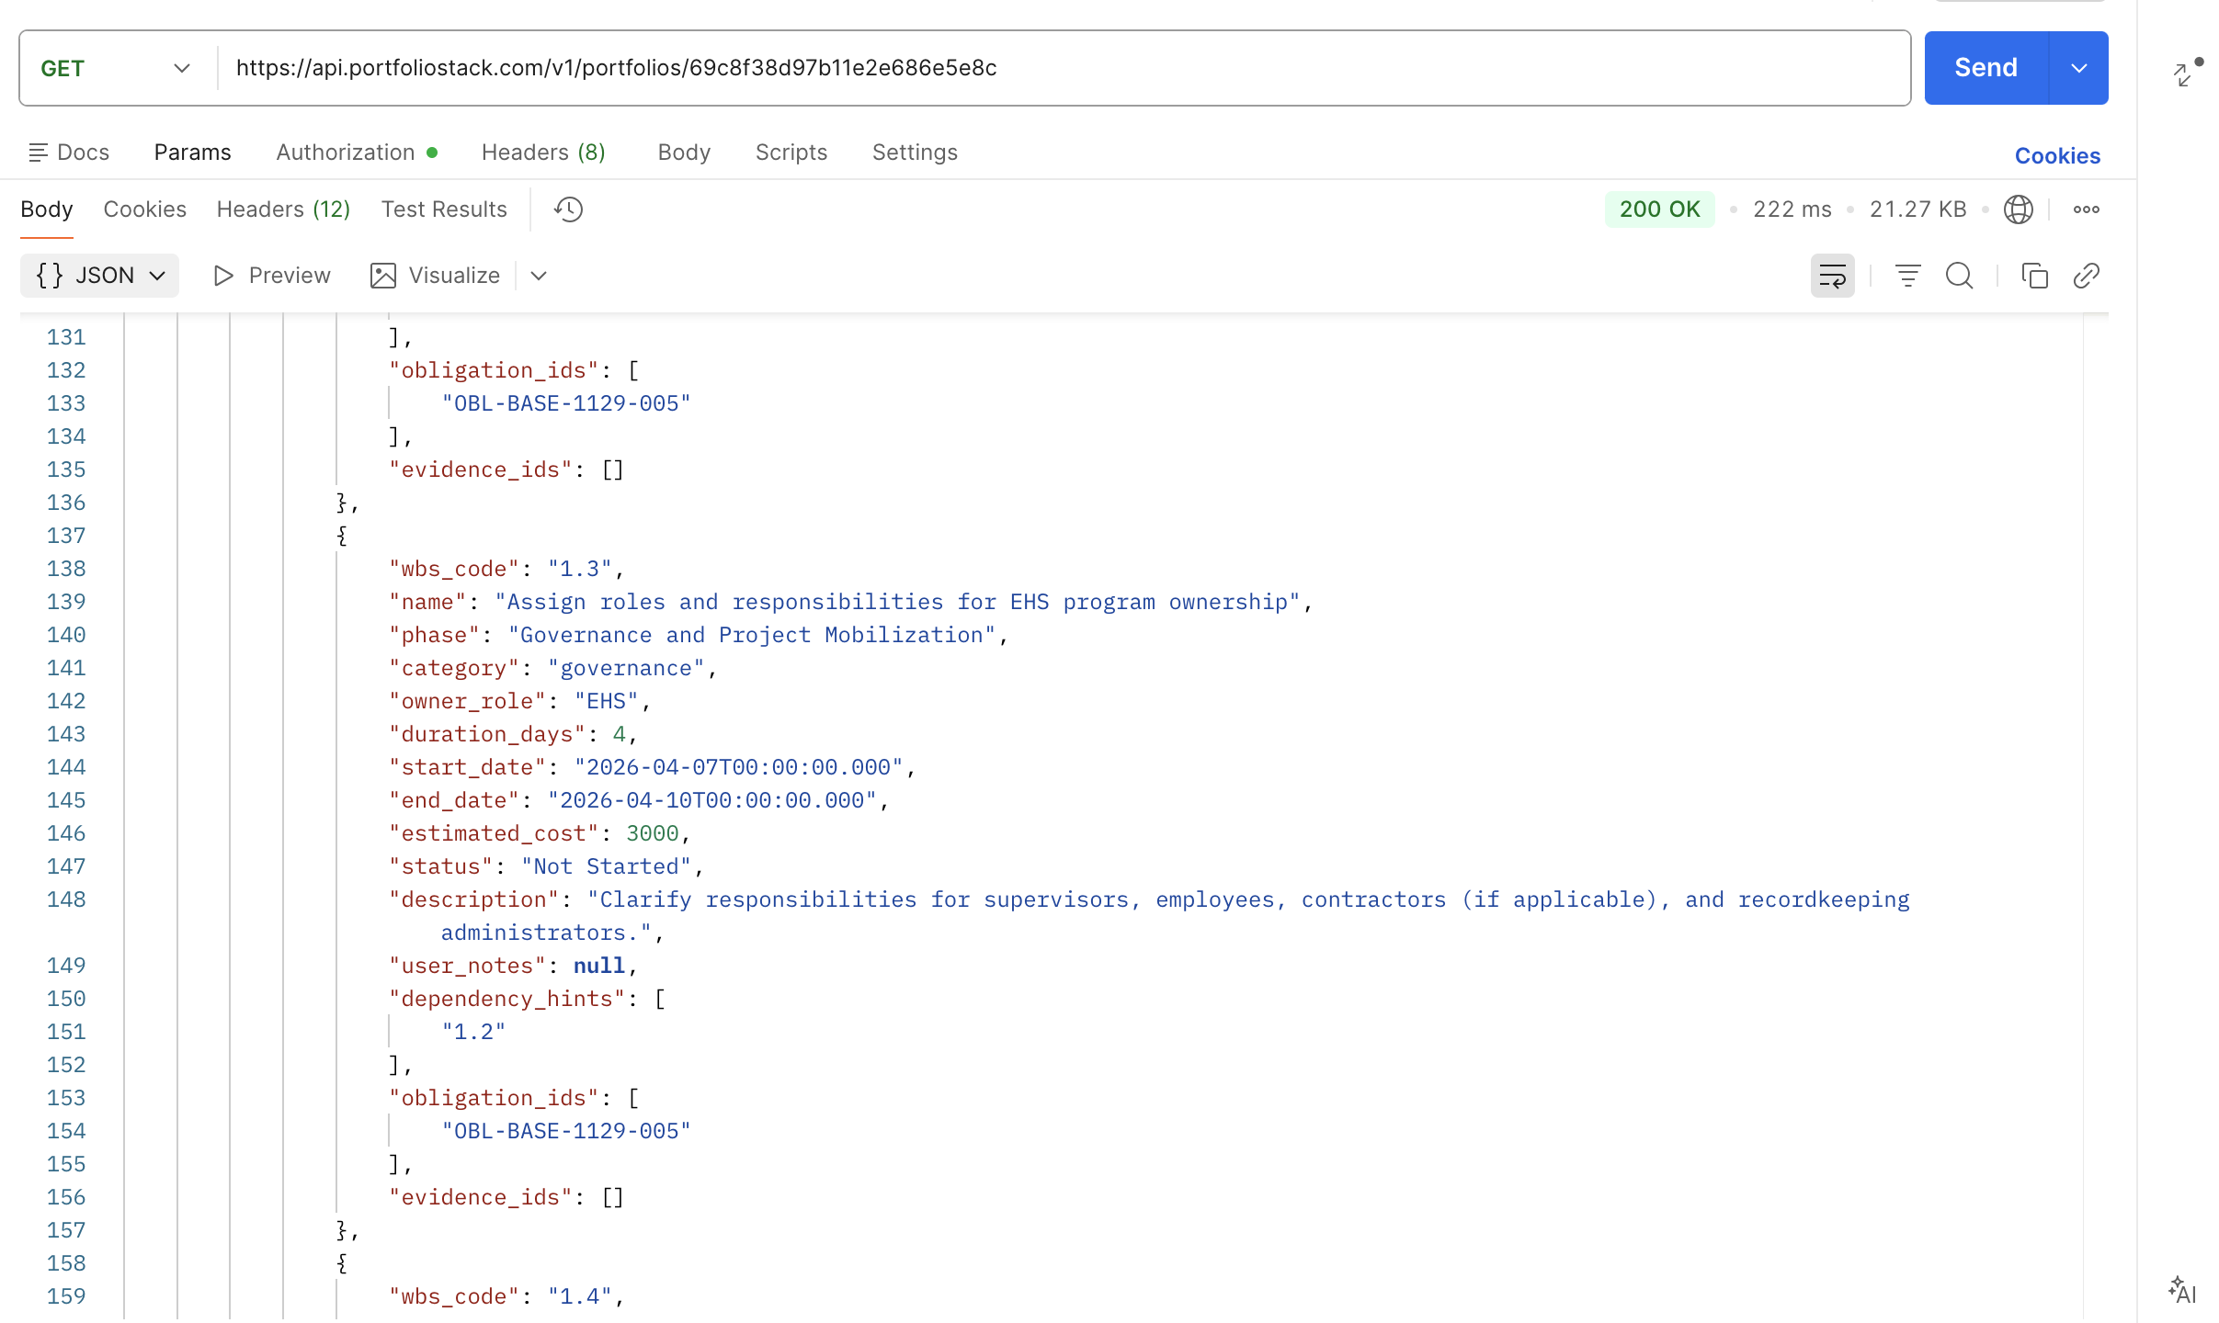Search the response body
2219x1323 pixels.
[x=1959, y=276]
